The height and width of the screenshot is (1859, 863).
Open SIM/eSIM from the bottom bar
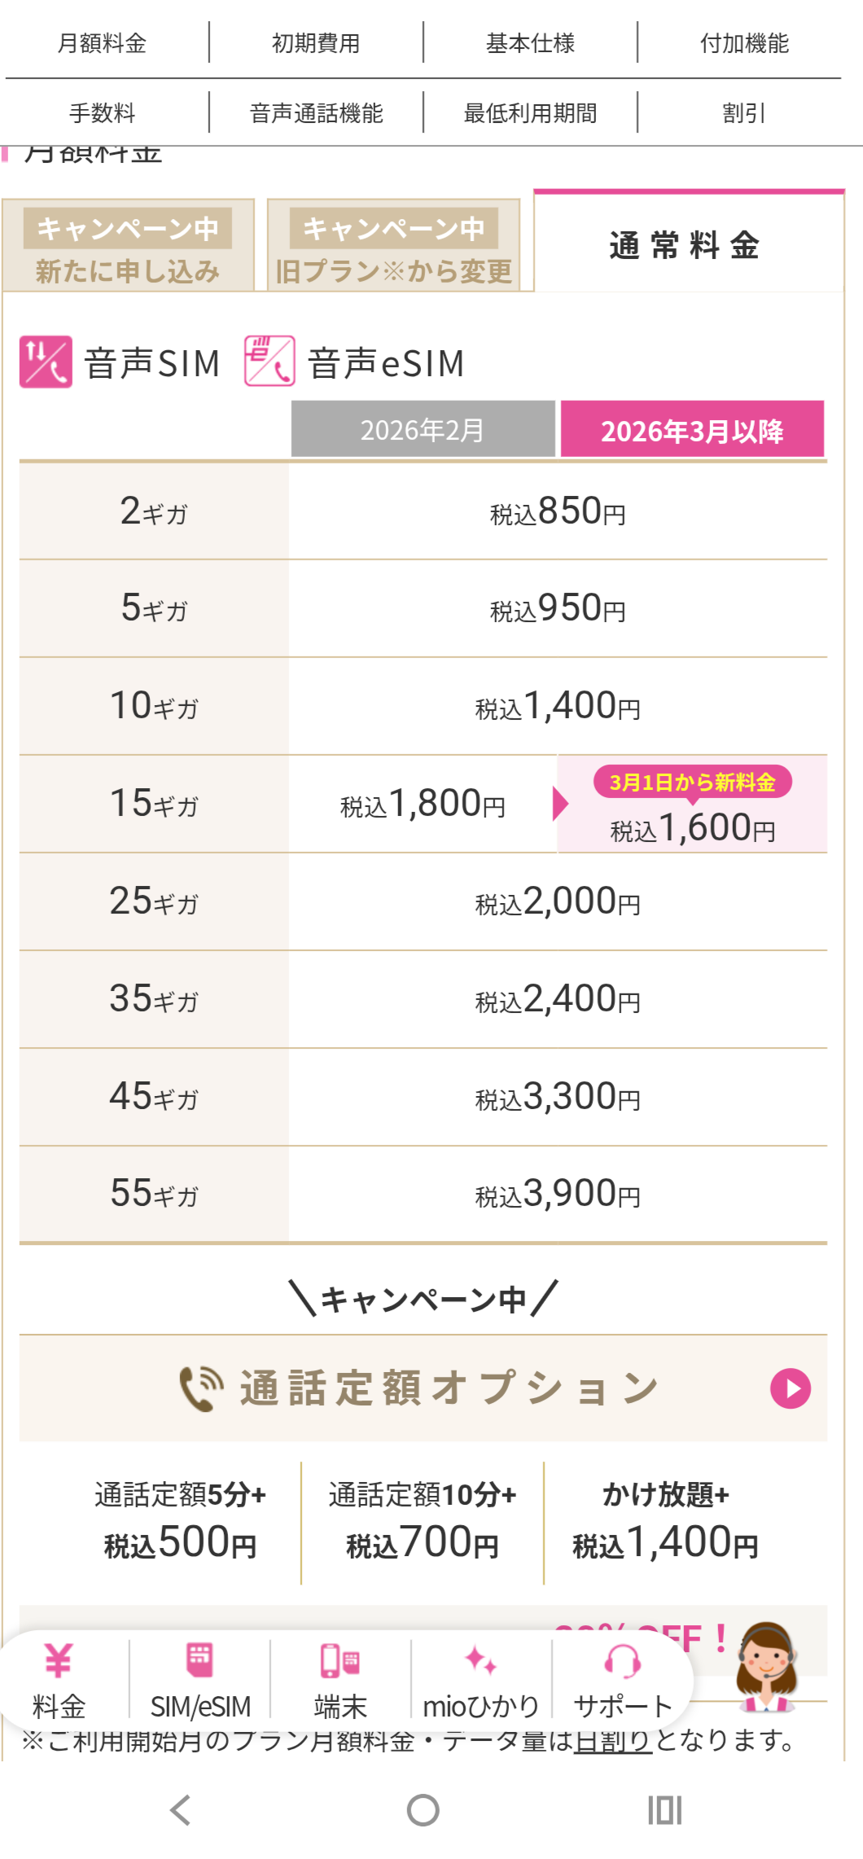(200, 1661)
